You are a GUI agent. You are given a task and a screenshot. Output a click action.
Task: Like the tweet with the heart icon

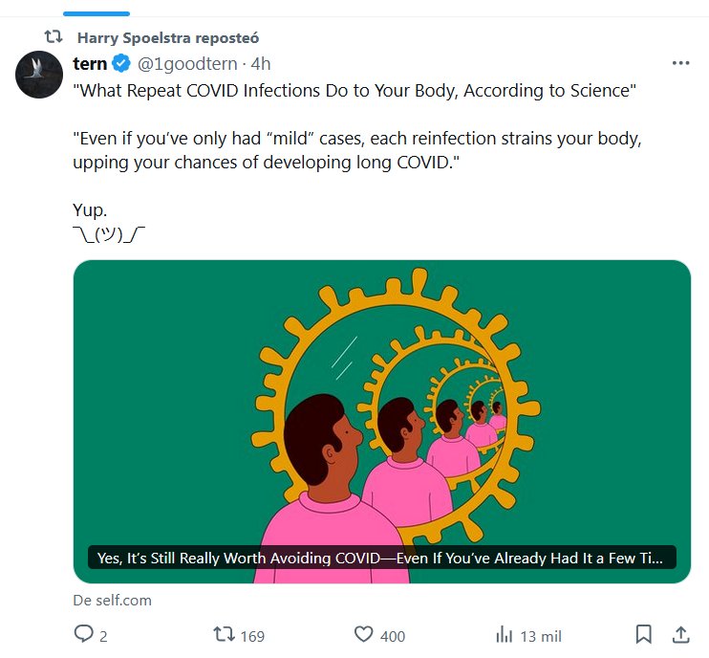click(363, 634)
